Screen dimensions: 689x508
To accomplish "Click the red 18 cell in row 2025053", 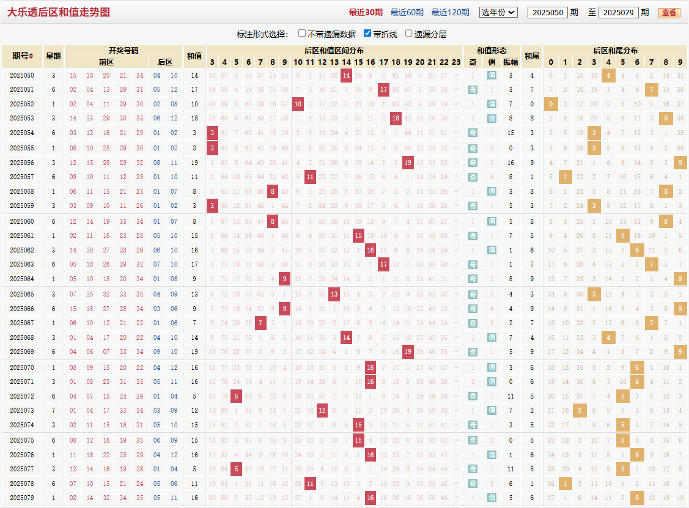I will [x=396, y=118].
